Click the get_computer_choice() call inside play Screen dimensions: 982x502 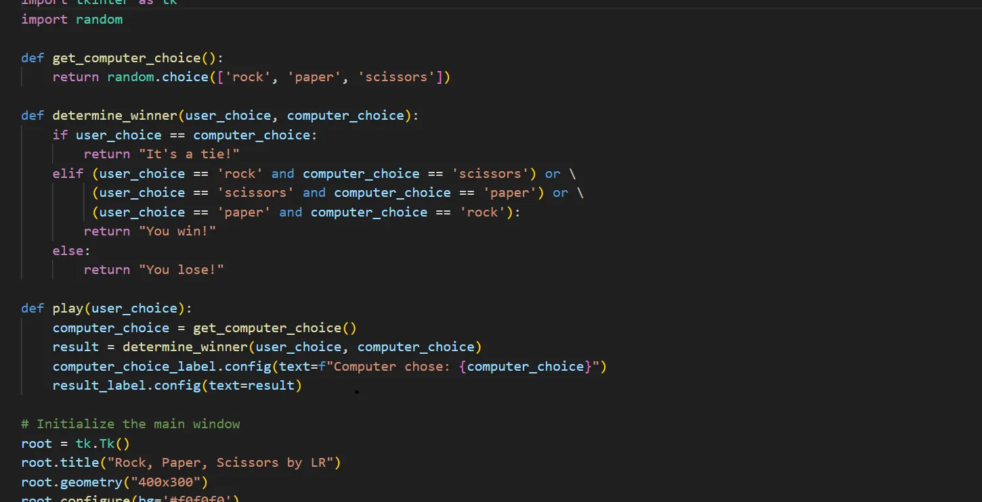274,328
